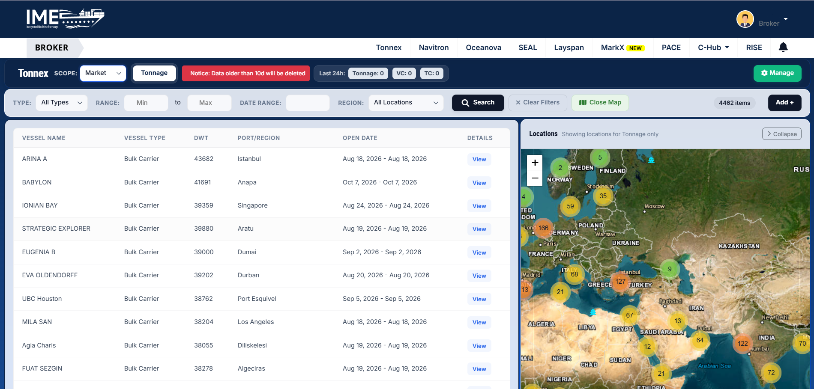Image resolution: width=814 pixels, height=389 pixels.
Task: Zoom out on the map
Action: 535,178
